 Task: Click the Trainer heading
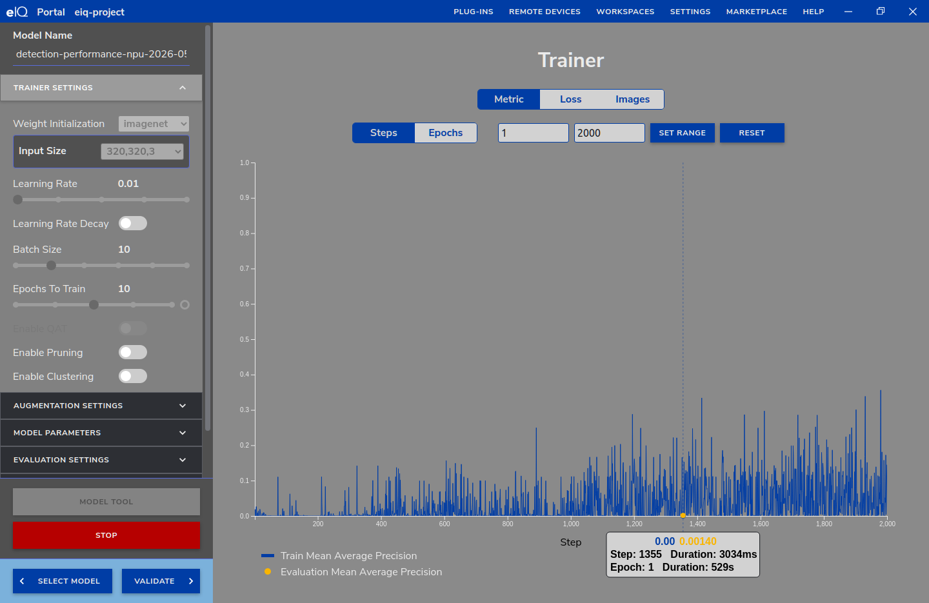coord(571,60)
